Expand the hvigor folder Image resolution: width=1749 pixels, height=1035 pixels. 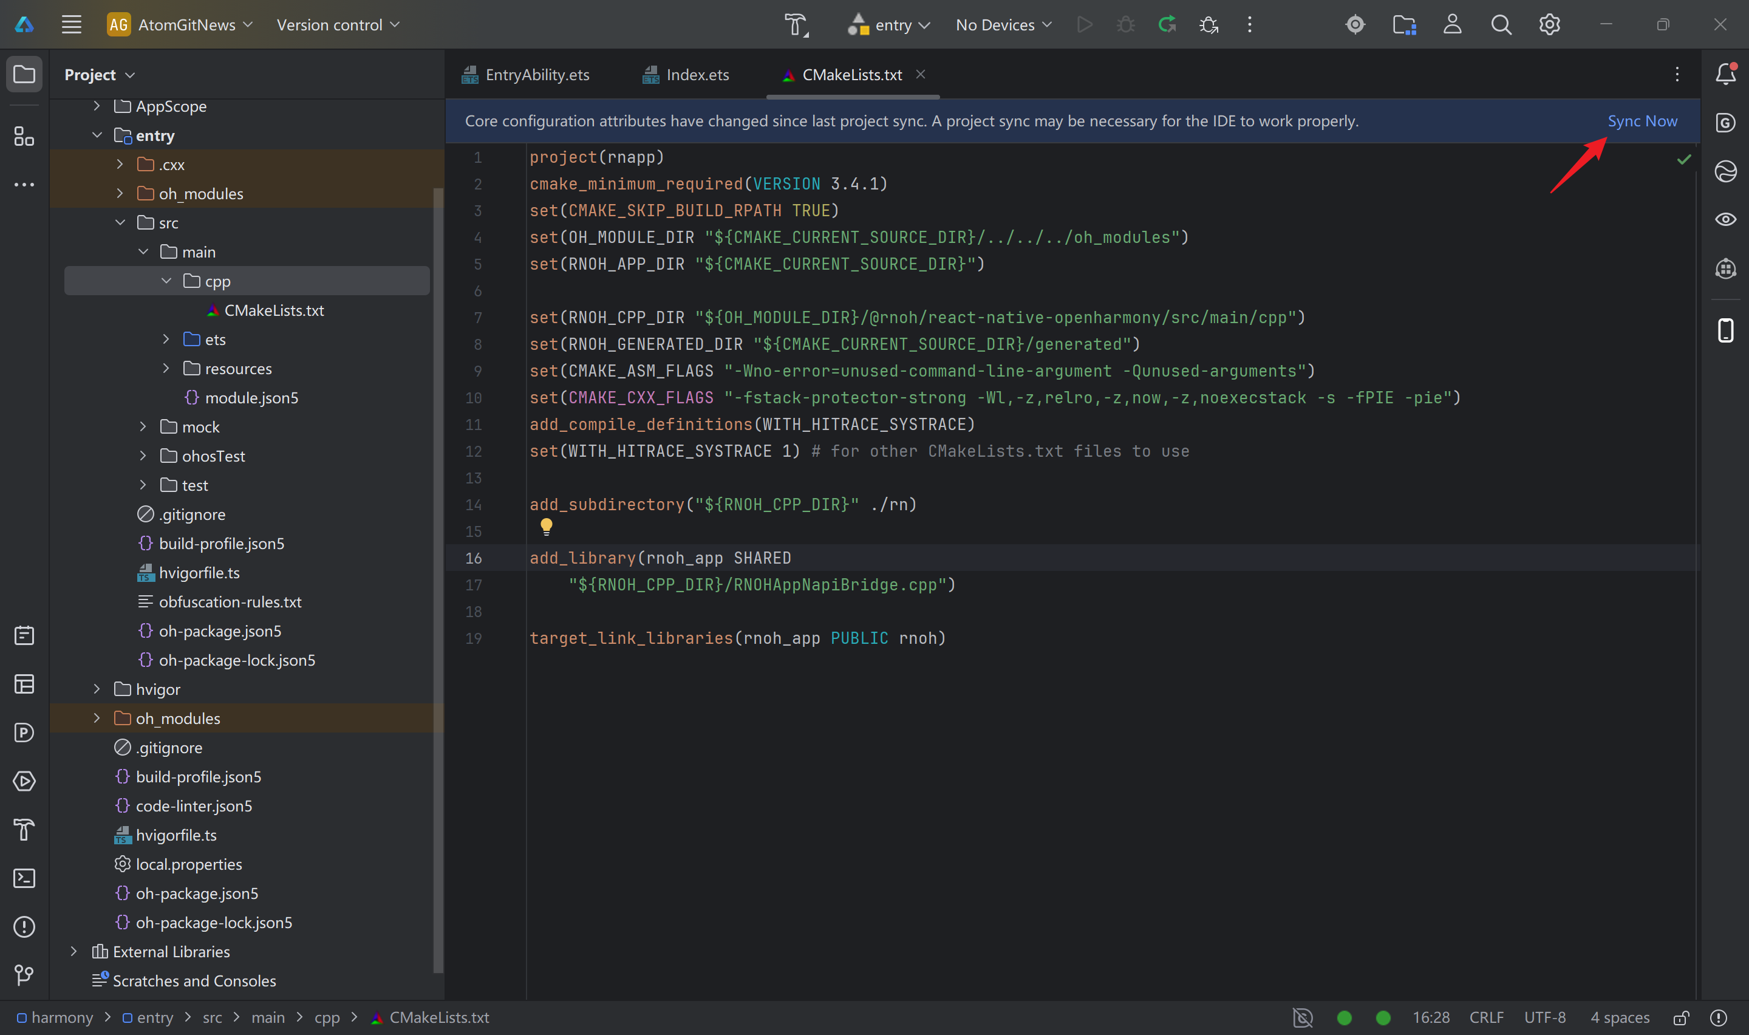point(97,689)
